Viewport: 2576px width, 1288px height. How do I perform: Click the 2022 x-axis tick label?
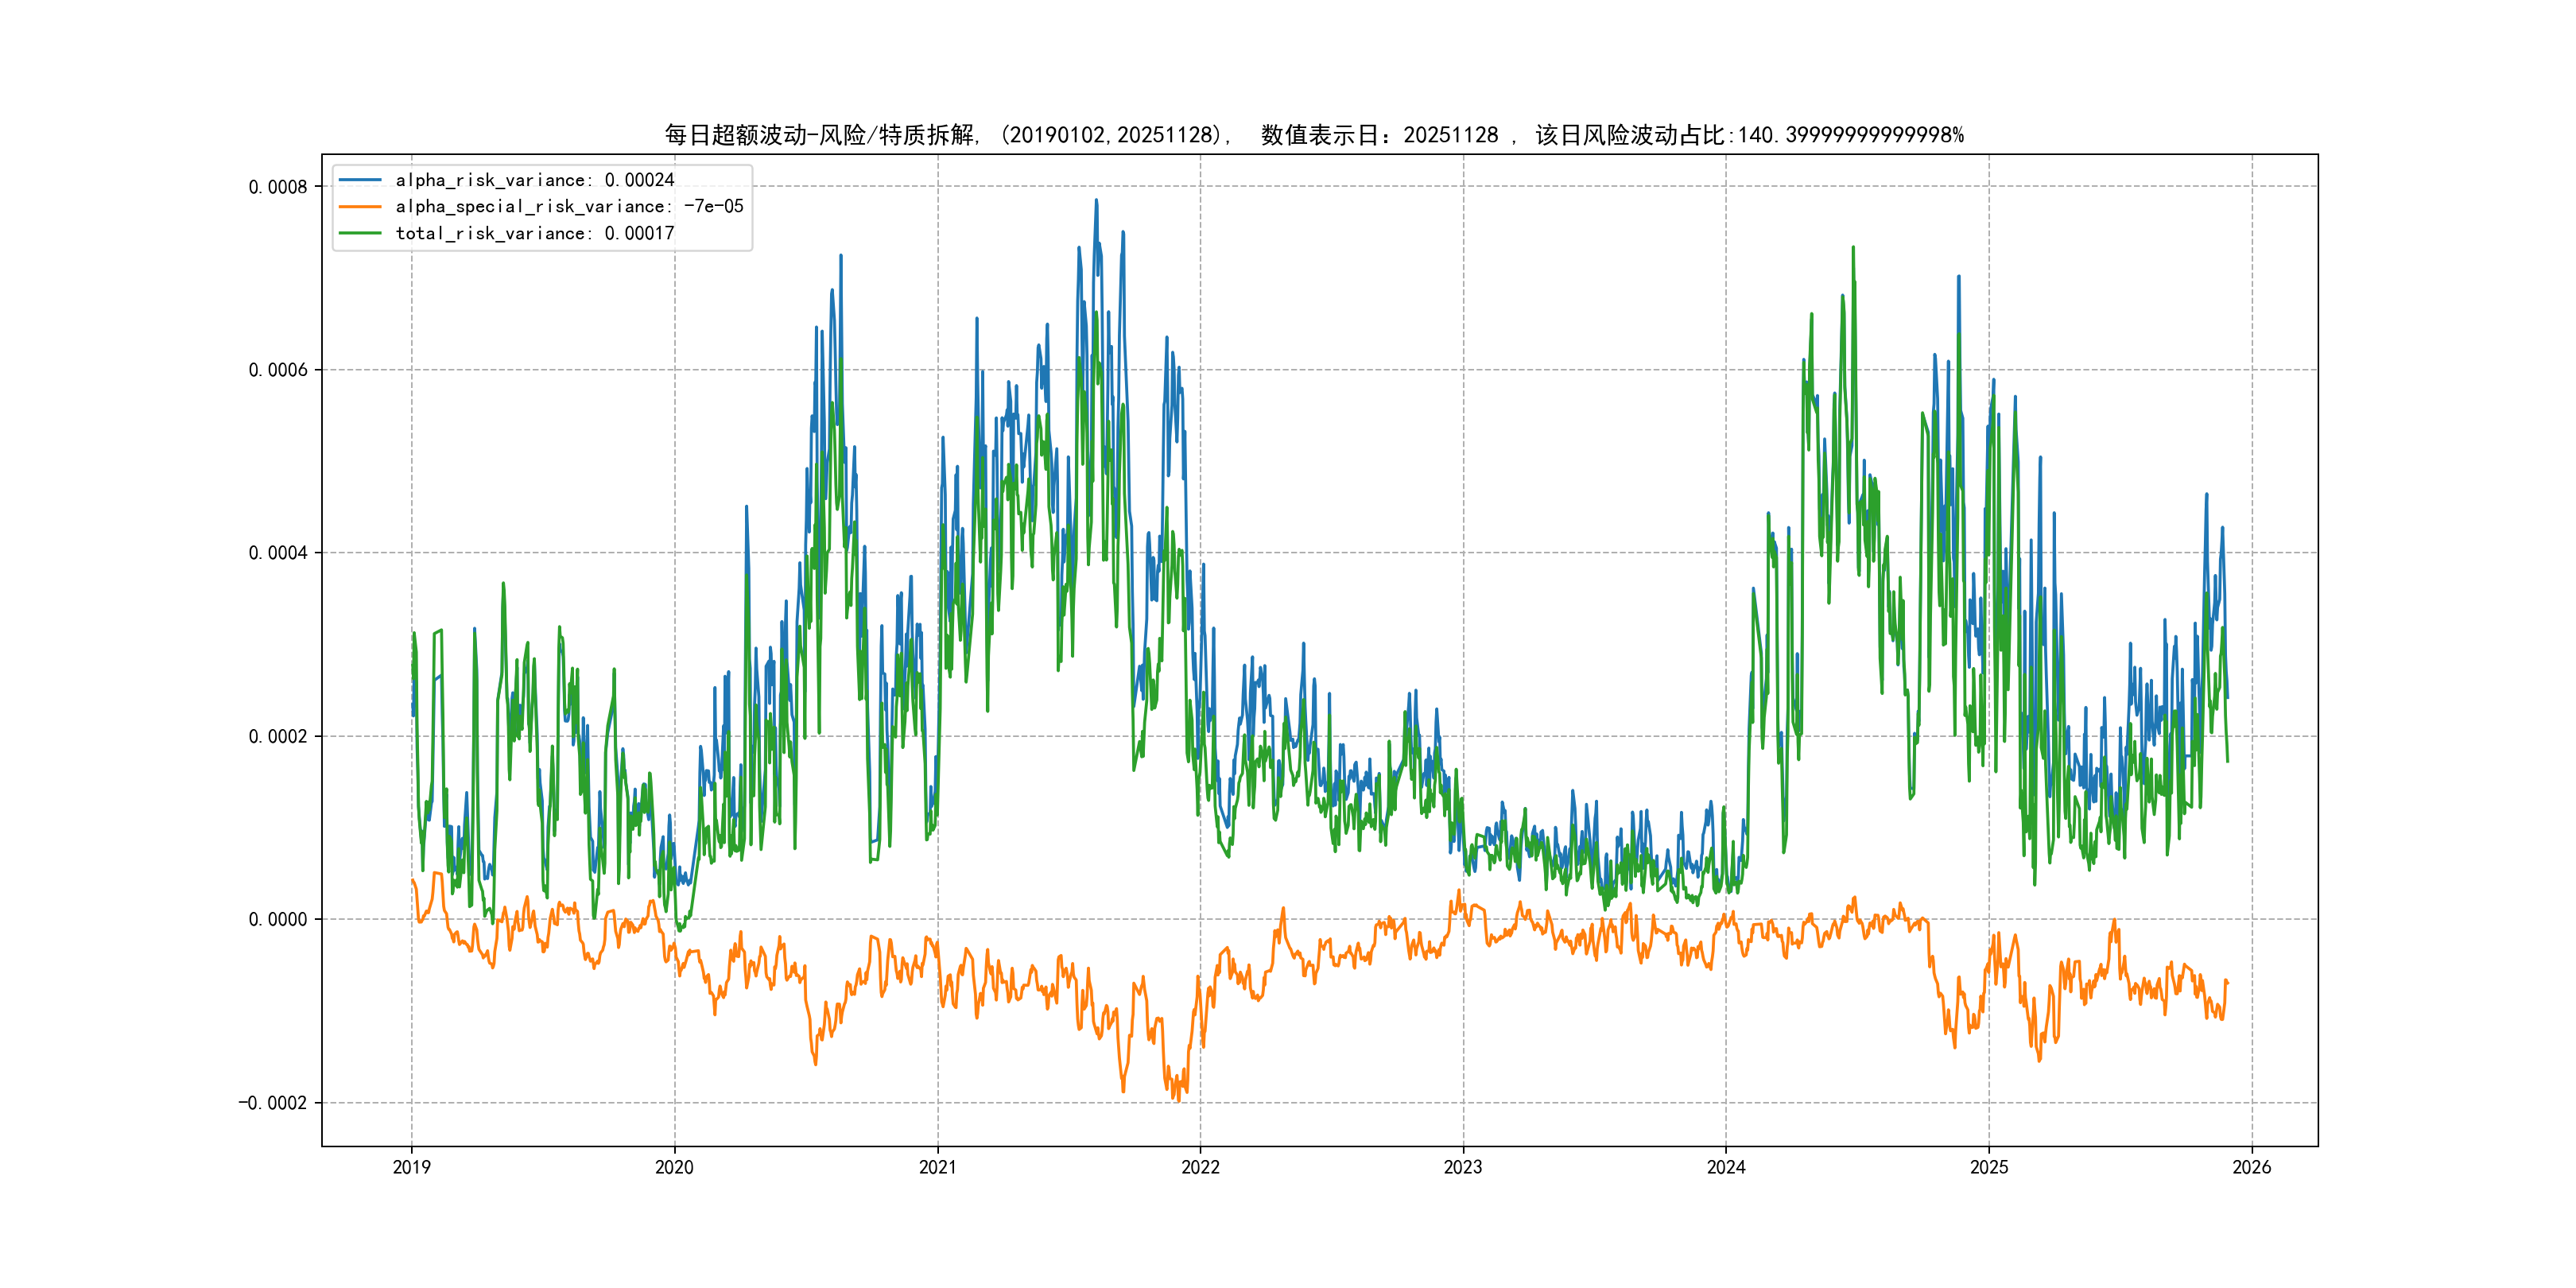1200,1167
